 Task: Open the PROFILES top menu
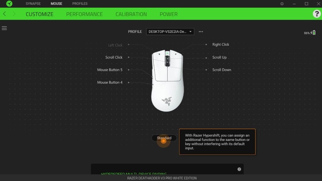[x=80, y=4]
